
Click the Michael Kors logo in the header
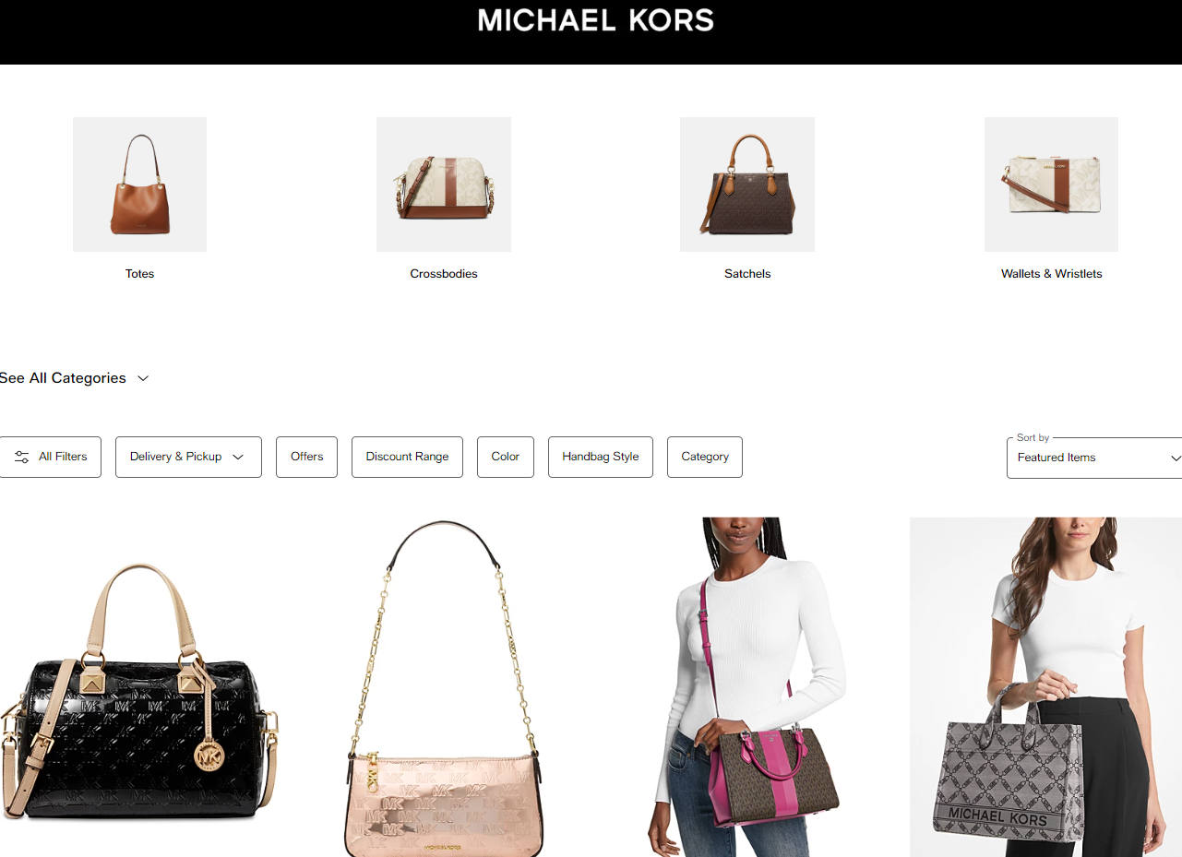pos(596,20)
